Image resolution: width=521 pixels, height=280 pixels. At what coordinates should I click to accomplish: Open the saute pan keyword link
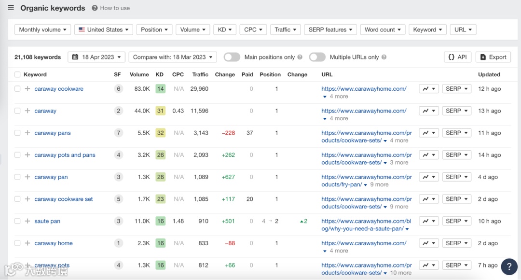[x=47, y=221]
